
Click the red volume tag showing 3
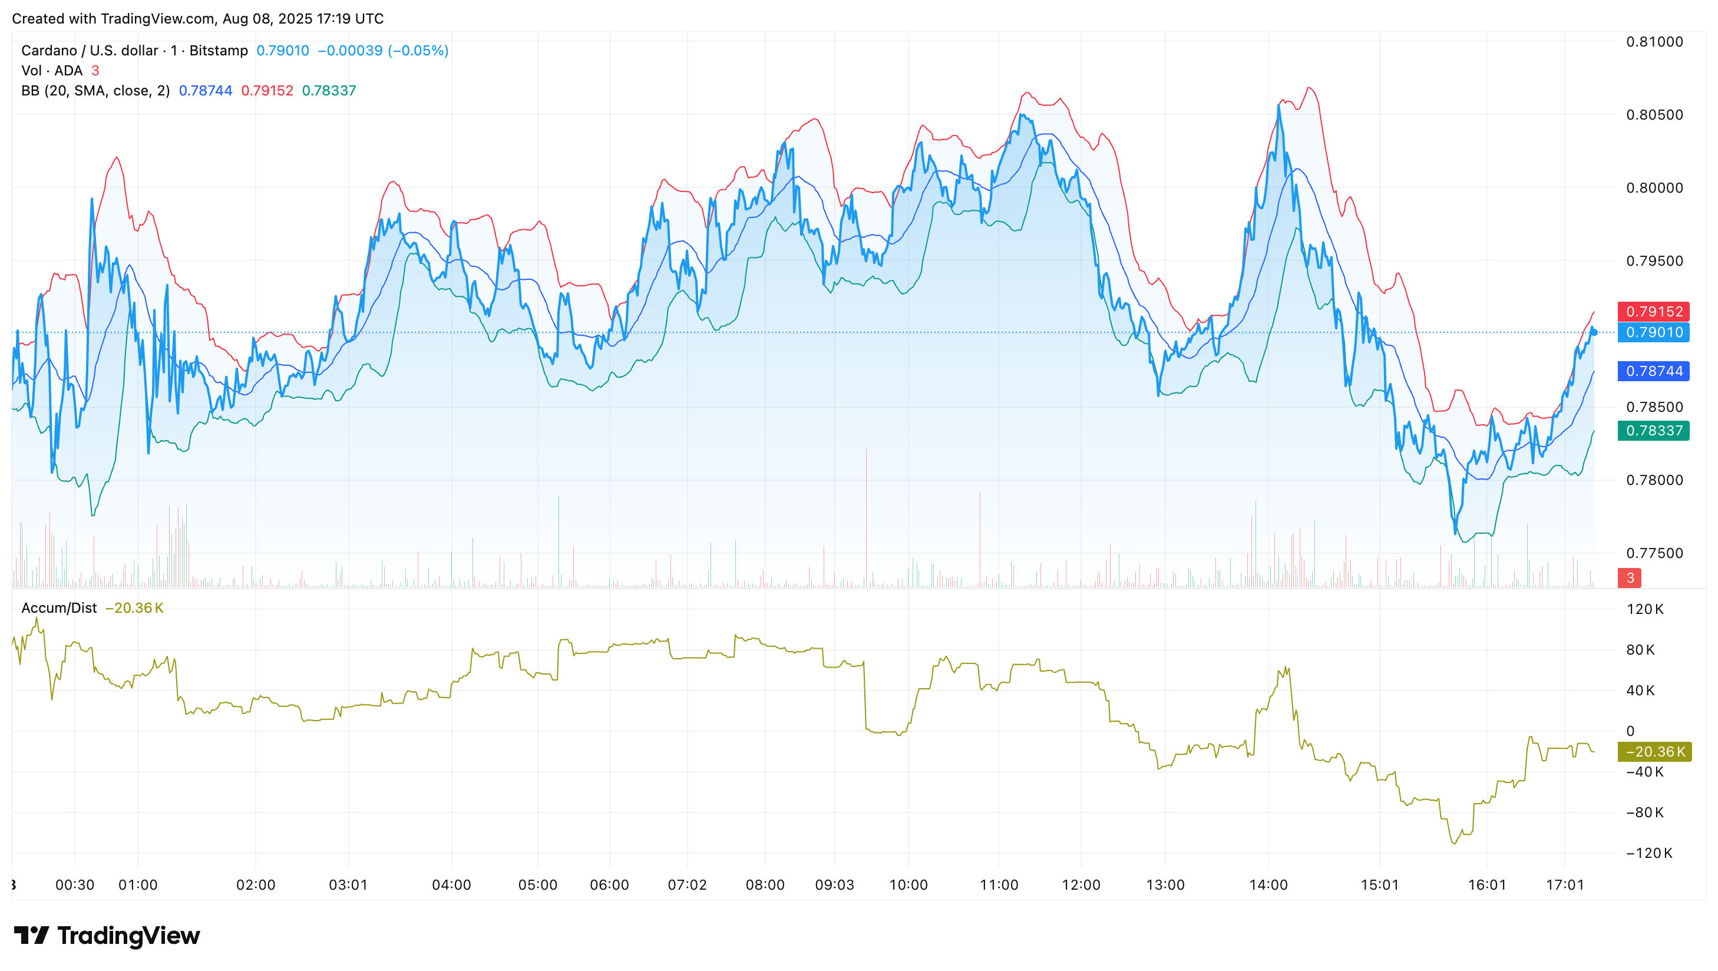point(1630,577)
